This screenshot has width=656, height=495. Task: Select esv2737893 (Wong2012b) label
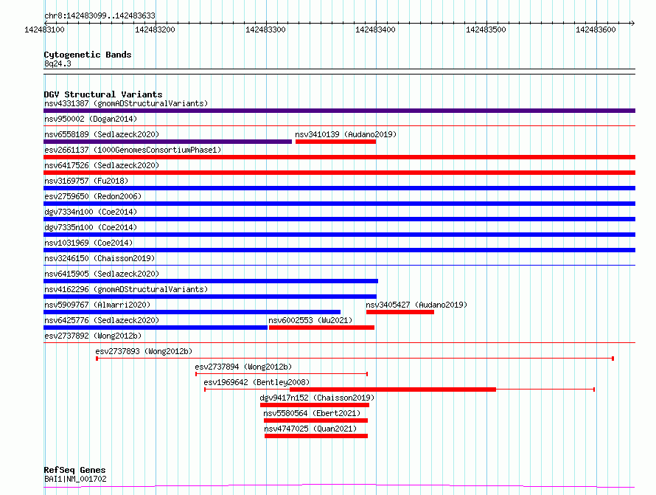[x=144, y=351]
